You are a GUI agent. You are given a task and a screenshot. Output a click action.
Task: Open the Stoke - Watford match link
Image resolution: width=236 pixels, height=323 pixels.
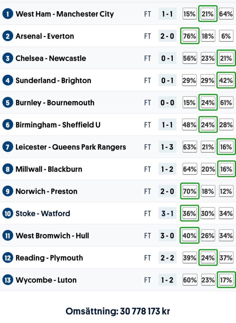[x=43, y=214]
